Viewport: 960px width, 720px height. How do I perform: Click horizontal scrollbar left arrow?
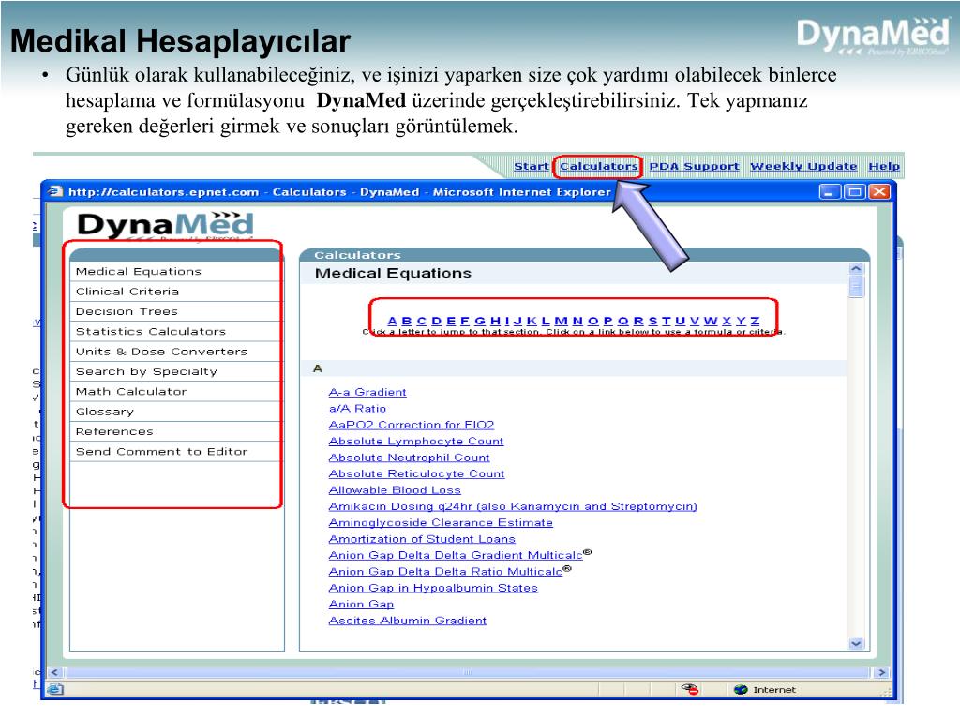pyautogui.click(x=55, y=672)
